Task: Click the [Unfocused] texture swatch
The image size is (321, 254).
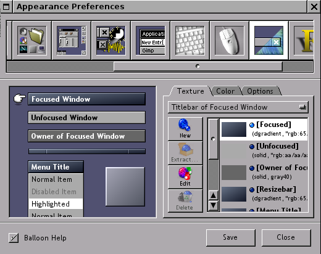Action: coord(234,151)
